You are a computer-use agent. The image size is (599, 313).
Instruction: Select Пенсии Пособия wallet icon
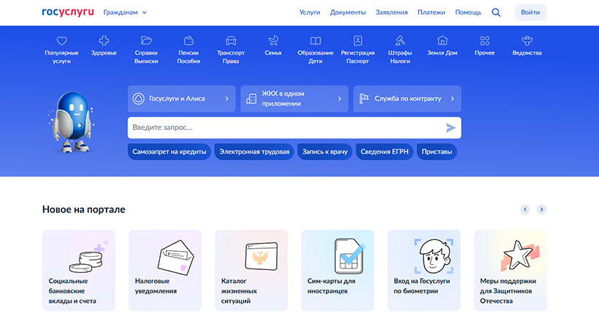tap(188, 41)
